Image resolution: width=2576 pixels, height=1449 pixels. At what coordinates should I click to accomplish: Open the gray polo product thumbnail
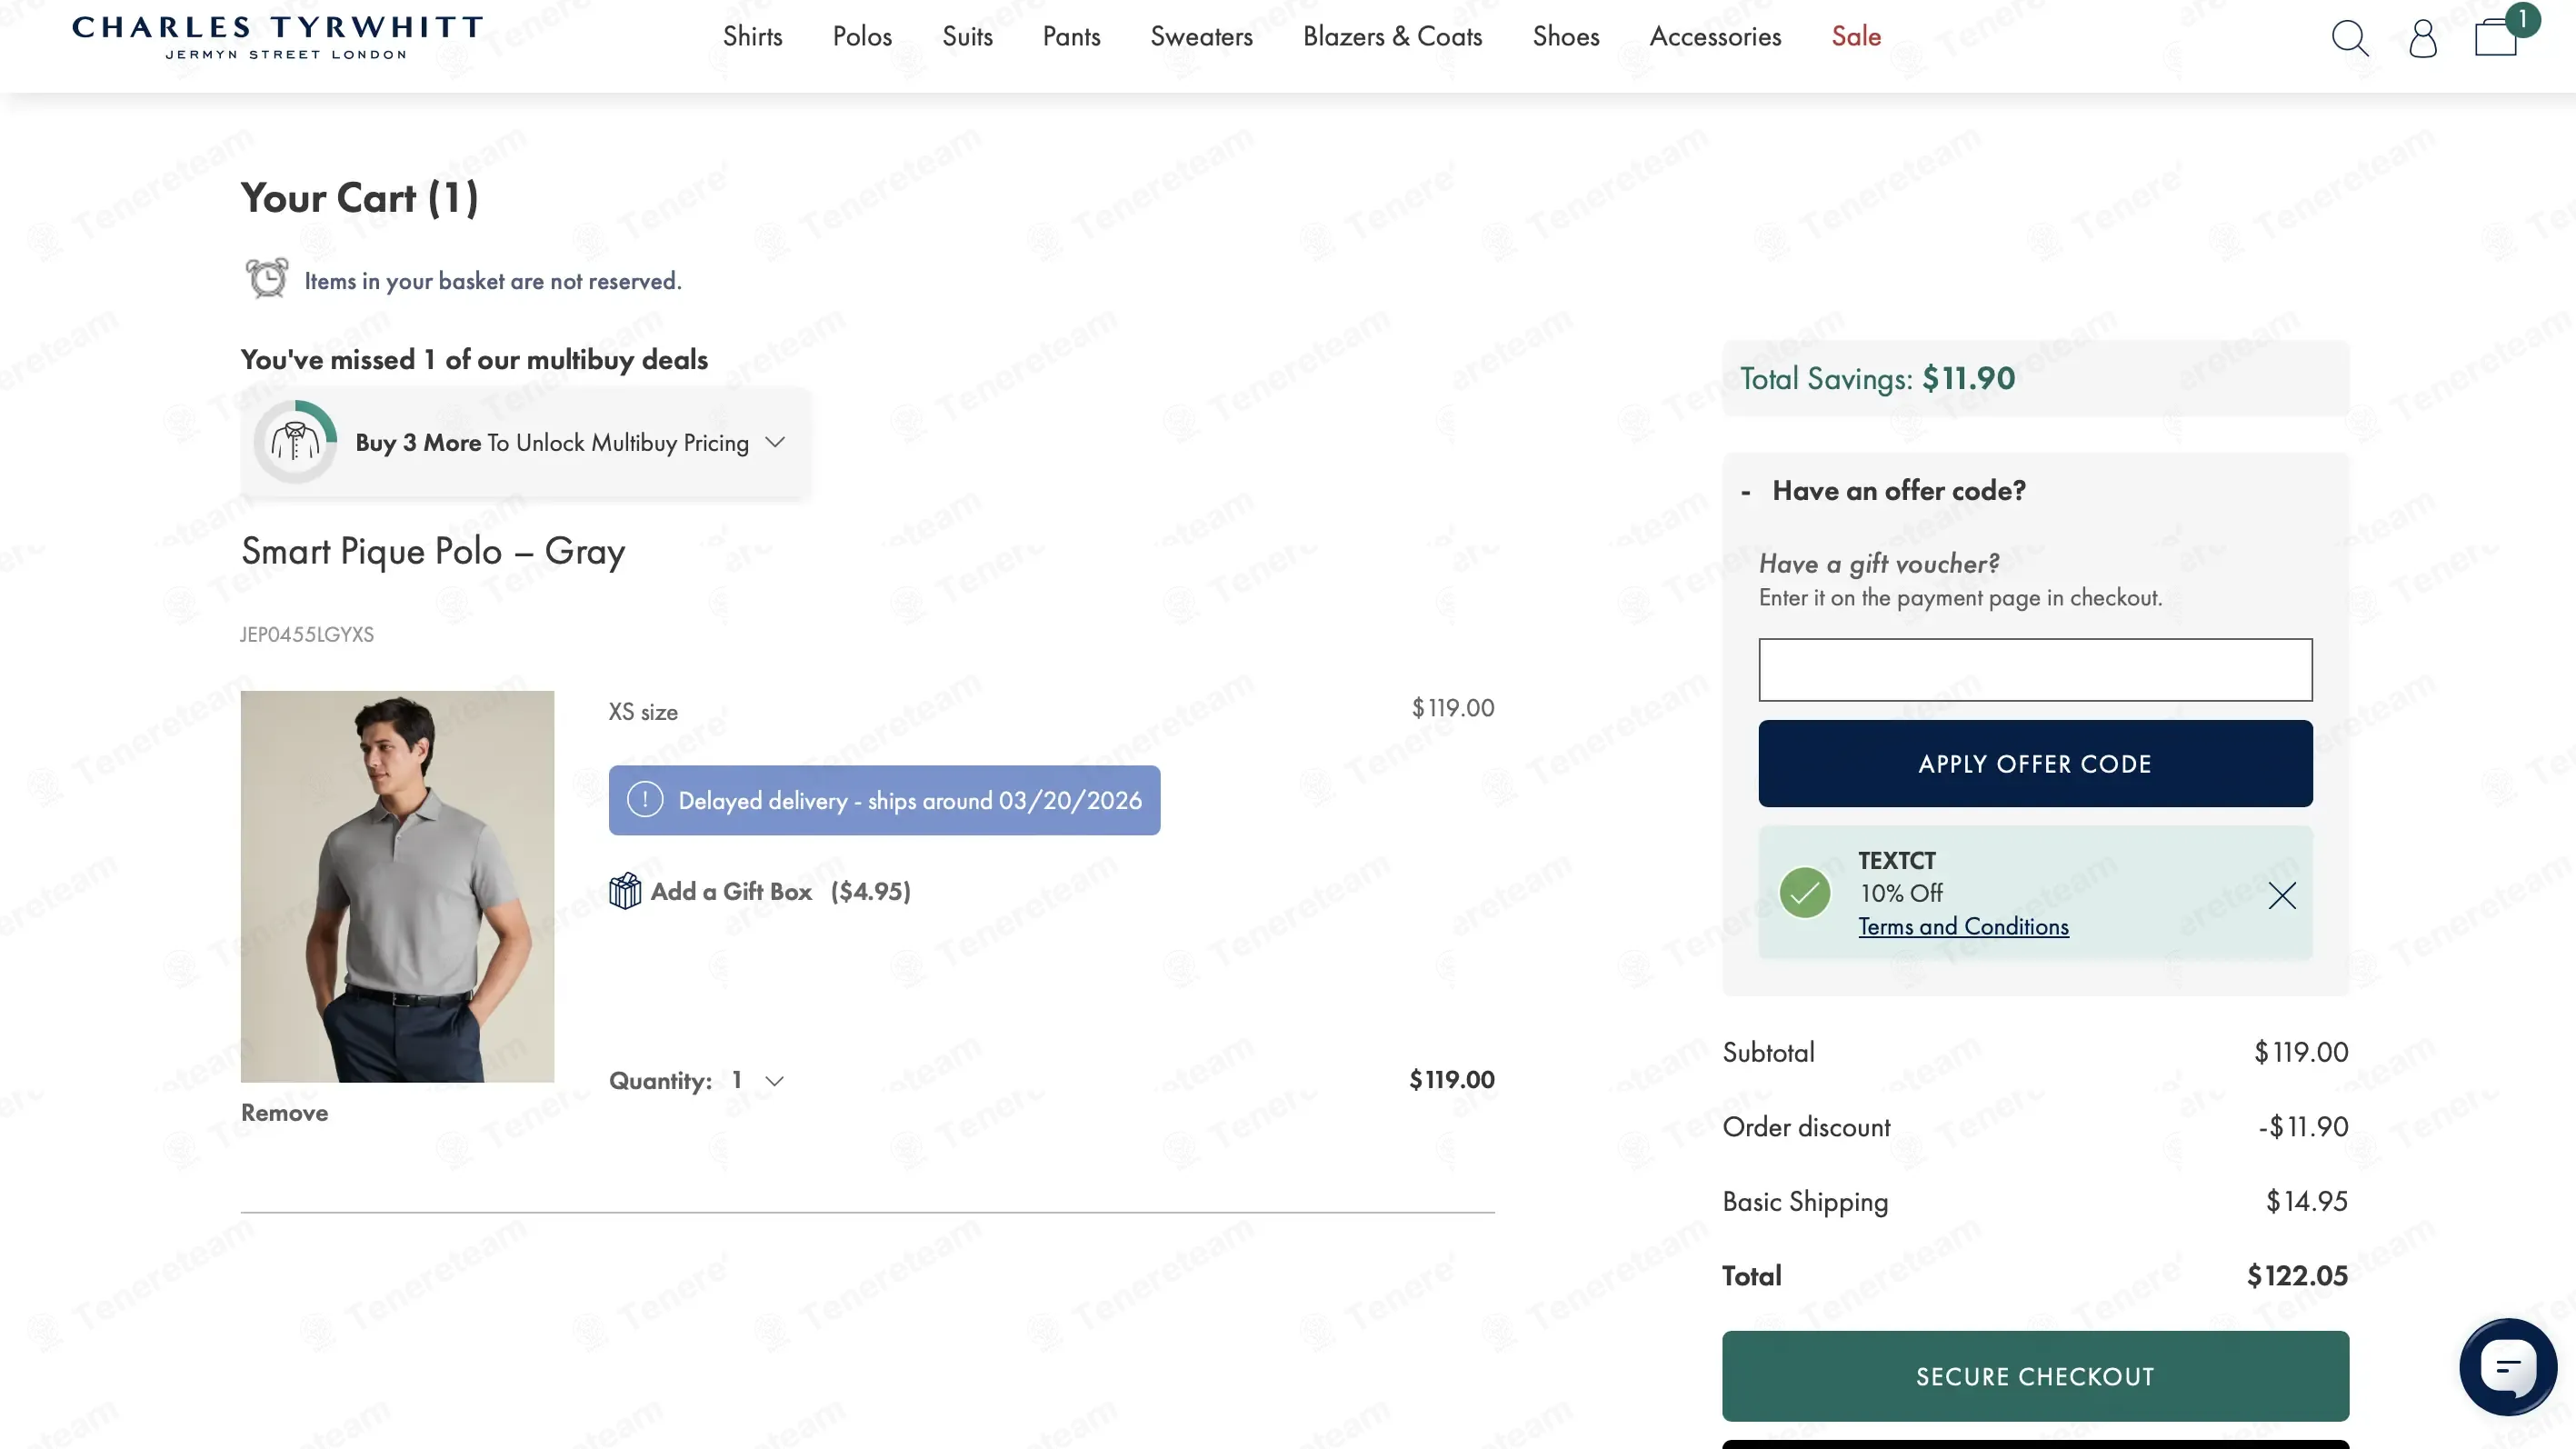click(397, 886)
